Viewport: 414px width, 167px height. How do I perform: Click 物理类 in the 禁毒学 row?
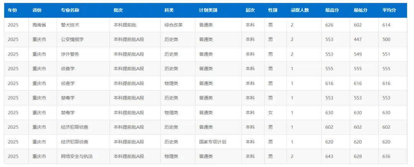click(171, 113)
